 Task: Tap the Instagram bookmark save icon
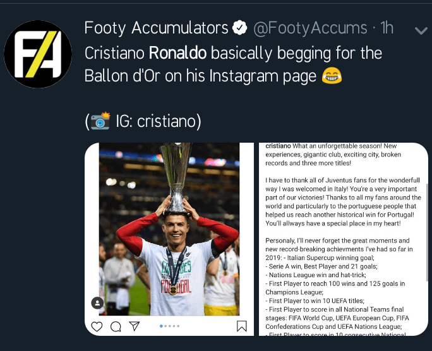pos(241,326)
